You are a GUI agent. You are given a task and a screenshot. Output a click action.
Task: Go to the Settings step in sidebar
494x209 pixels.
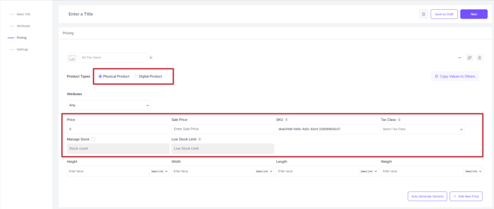tap(22, 50)
